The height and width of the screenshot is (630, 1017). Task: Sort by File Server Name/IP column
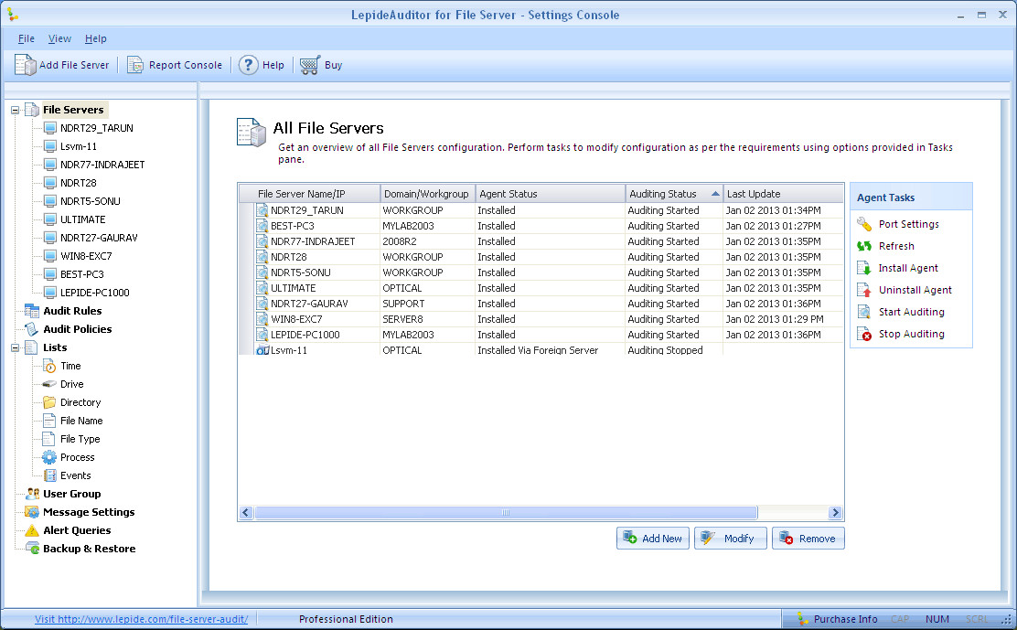(310, 194)
